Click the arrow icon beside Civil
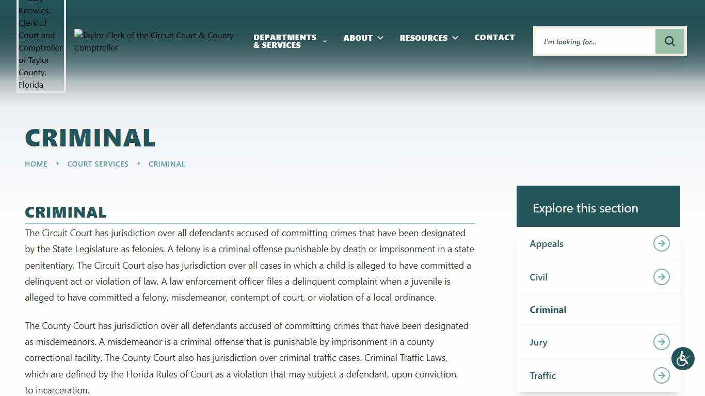The height and width of the screenshot is (396, 705). click(661, 277)
